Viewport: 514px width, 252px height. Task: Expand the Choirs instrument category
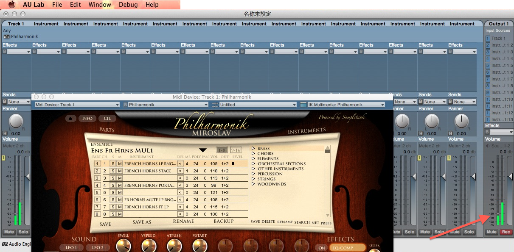253,154
